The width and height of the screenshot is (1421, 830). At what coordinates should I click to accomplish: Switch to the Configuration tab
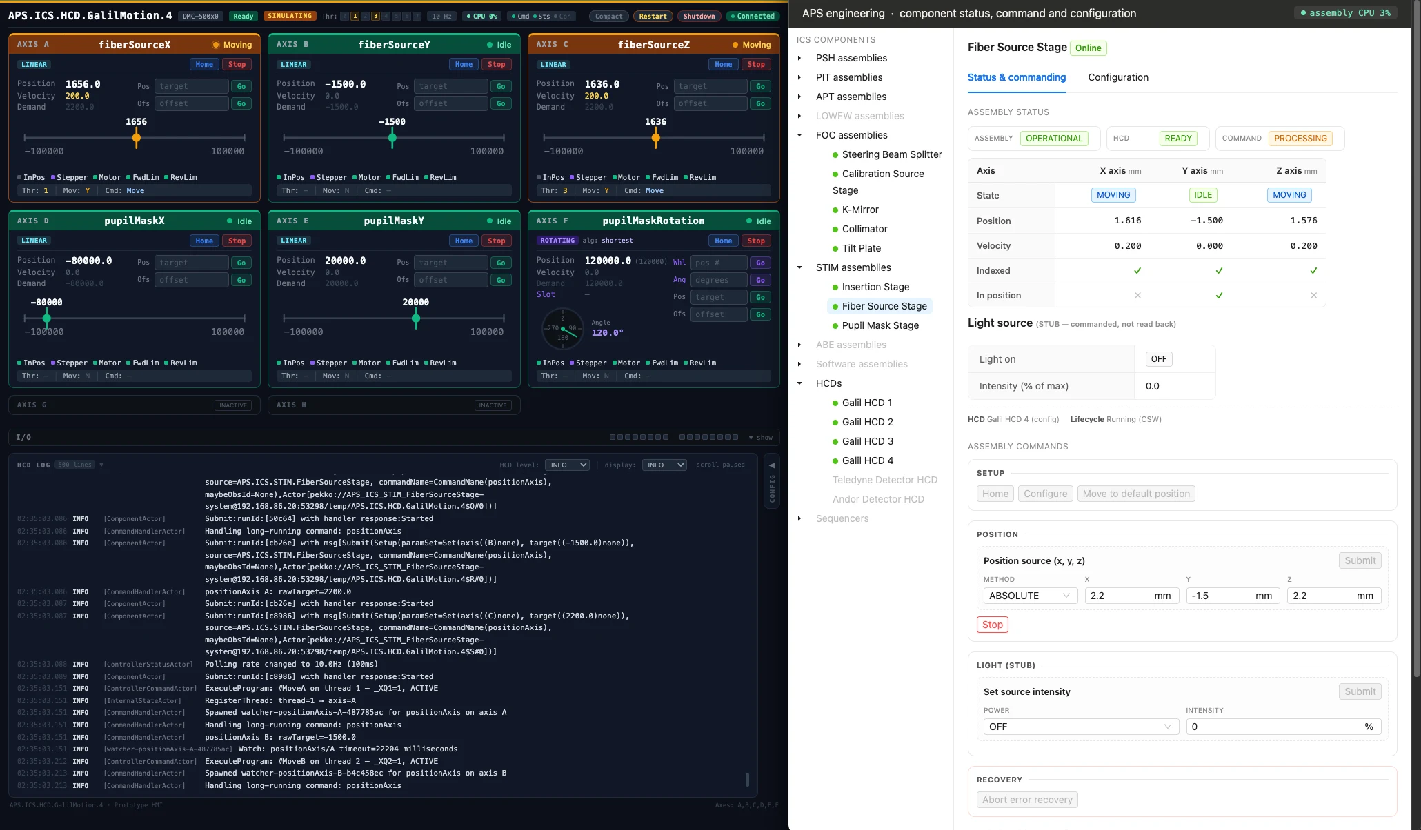pyautogui.click(x=1118, y=77)
